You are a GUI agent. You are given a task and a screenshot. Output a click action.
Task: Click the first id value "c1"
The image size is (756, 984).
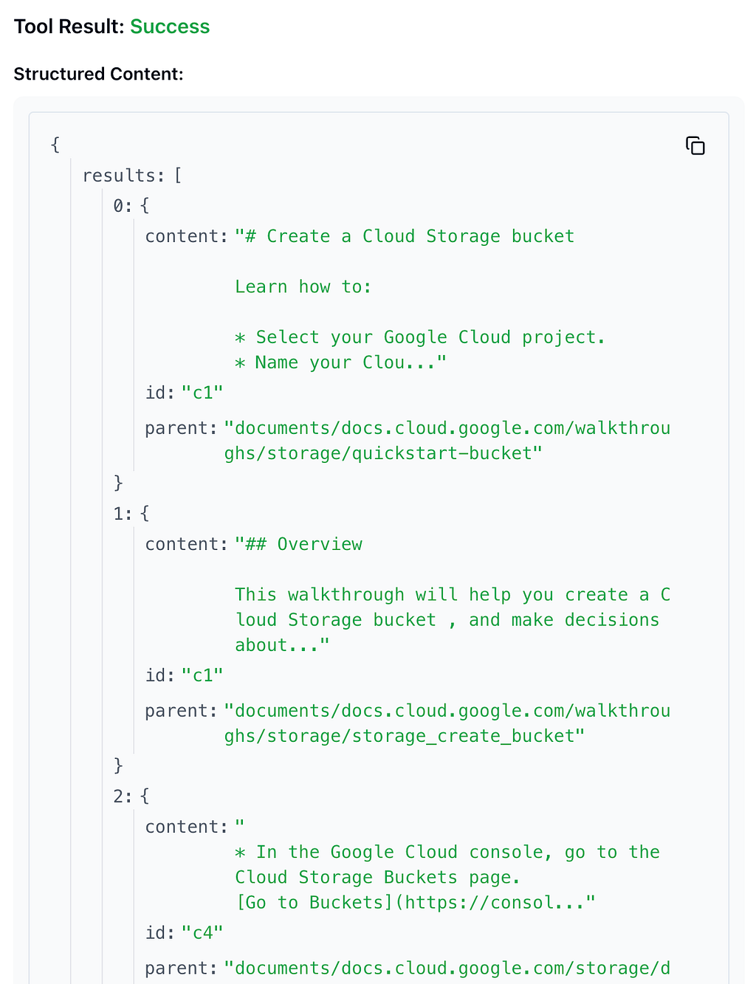pyautogui.click(x=202, y=393)
